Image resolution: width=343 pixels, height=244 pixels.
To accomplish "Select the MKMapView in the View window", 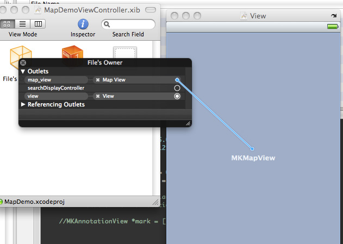I will [253, 158].
